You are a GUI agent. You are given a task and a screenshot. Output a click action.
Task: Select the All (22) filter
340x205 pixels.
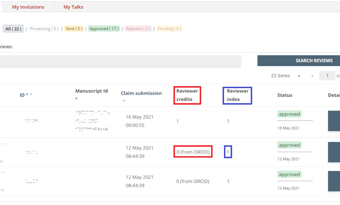point(13,29)
